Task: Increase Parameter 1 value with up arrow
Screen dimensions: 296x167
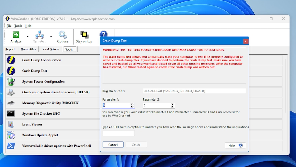Action: (x=132, y=104)
